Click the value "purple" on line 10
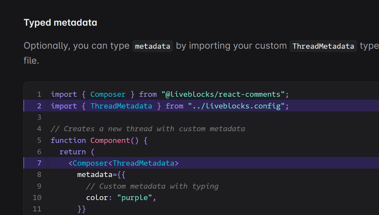379x215 pixels. point(135,198)
